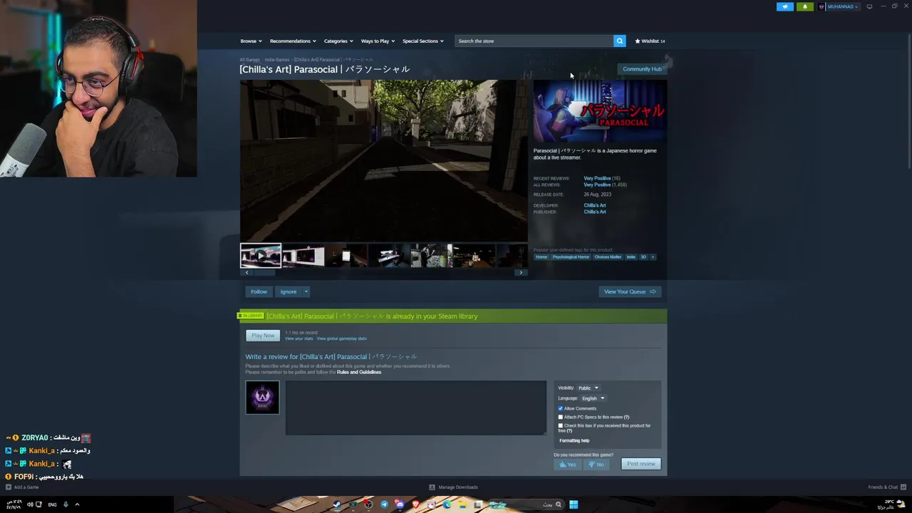The image size is (912, 513).
Task: Open Friends & Chat
Action: 886,487
